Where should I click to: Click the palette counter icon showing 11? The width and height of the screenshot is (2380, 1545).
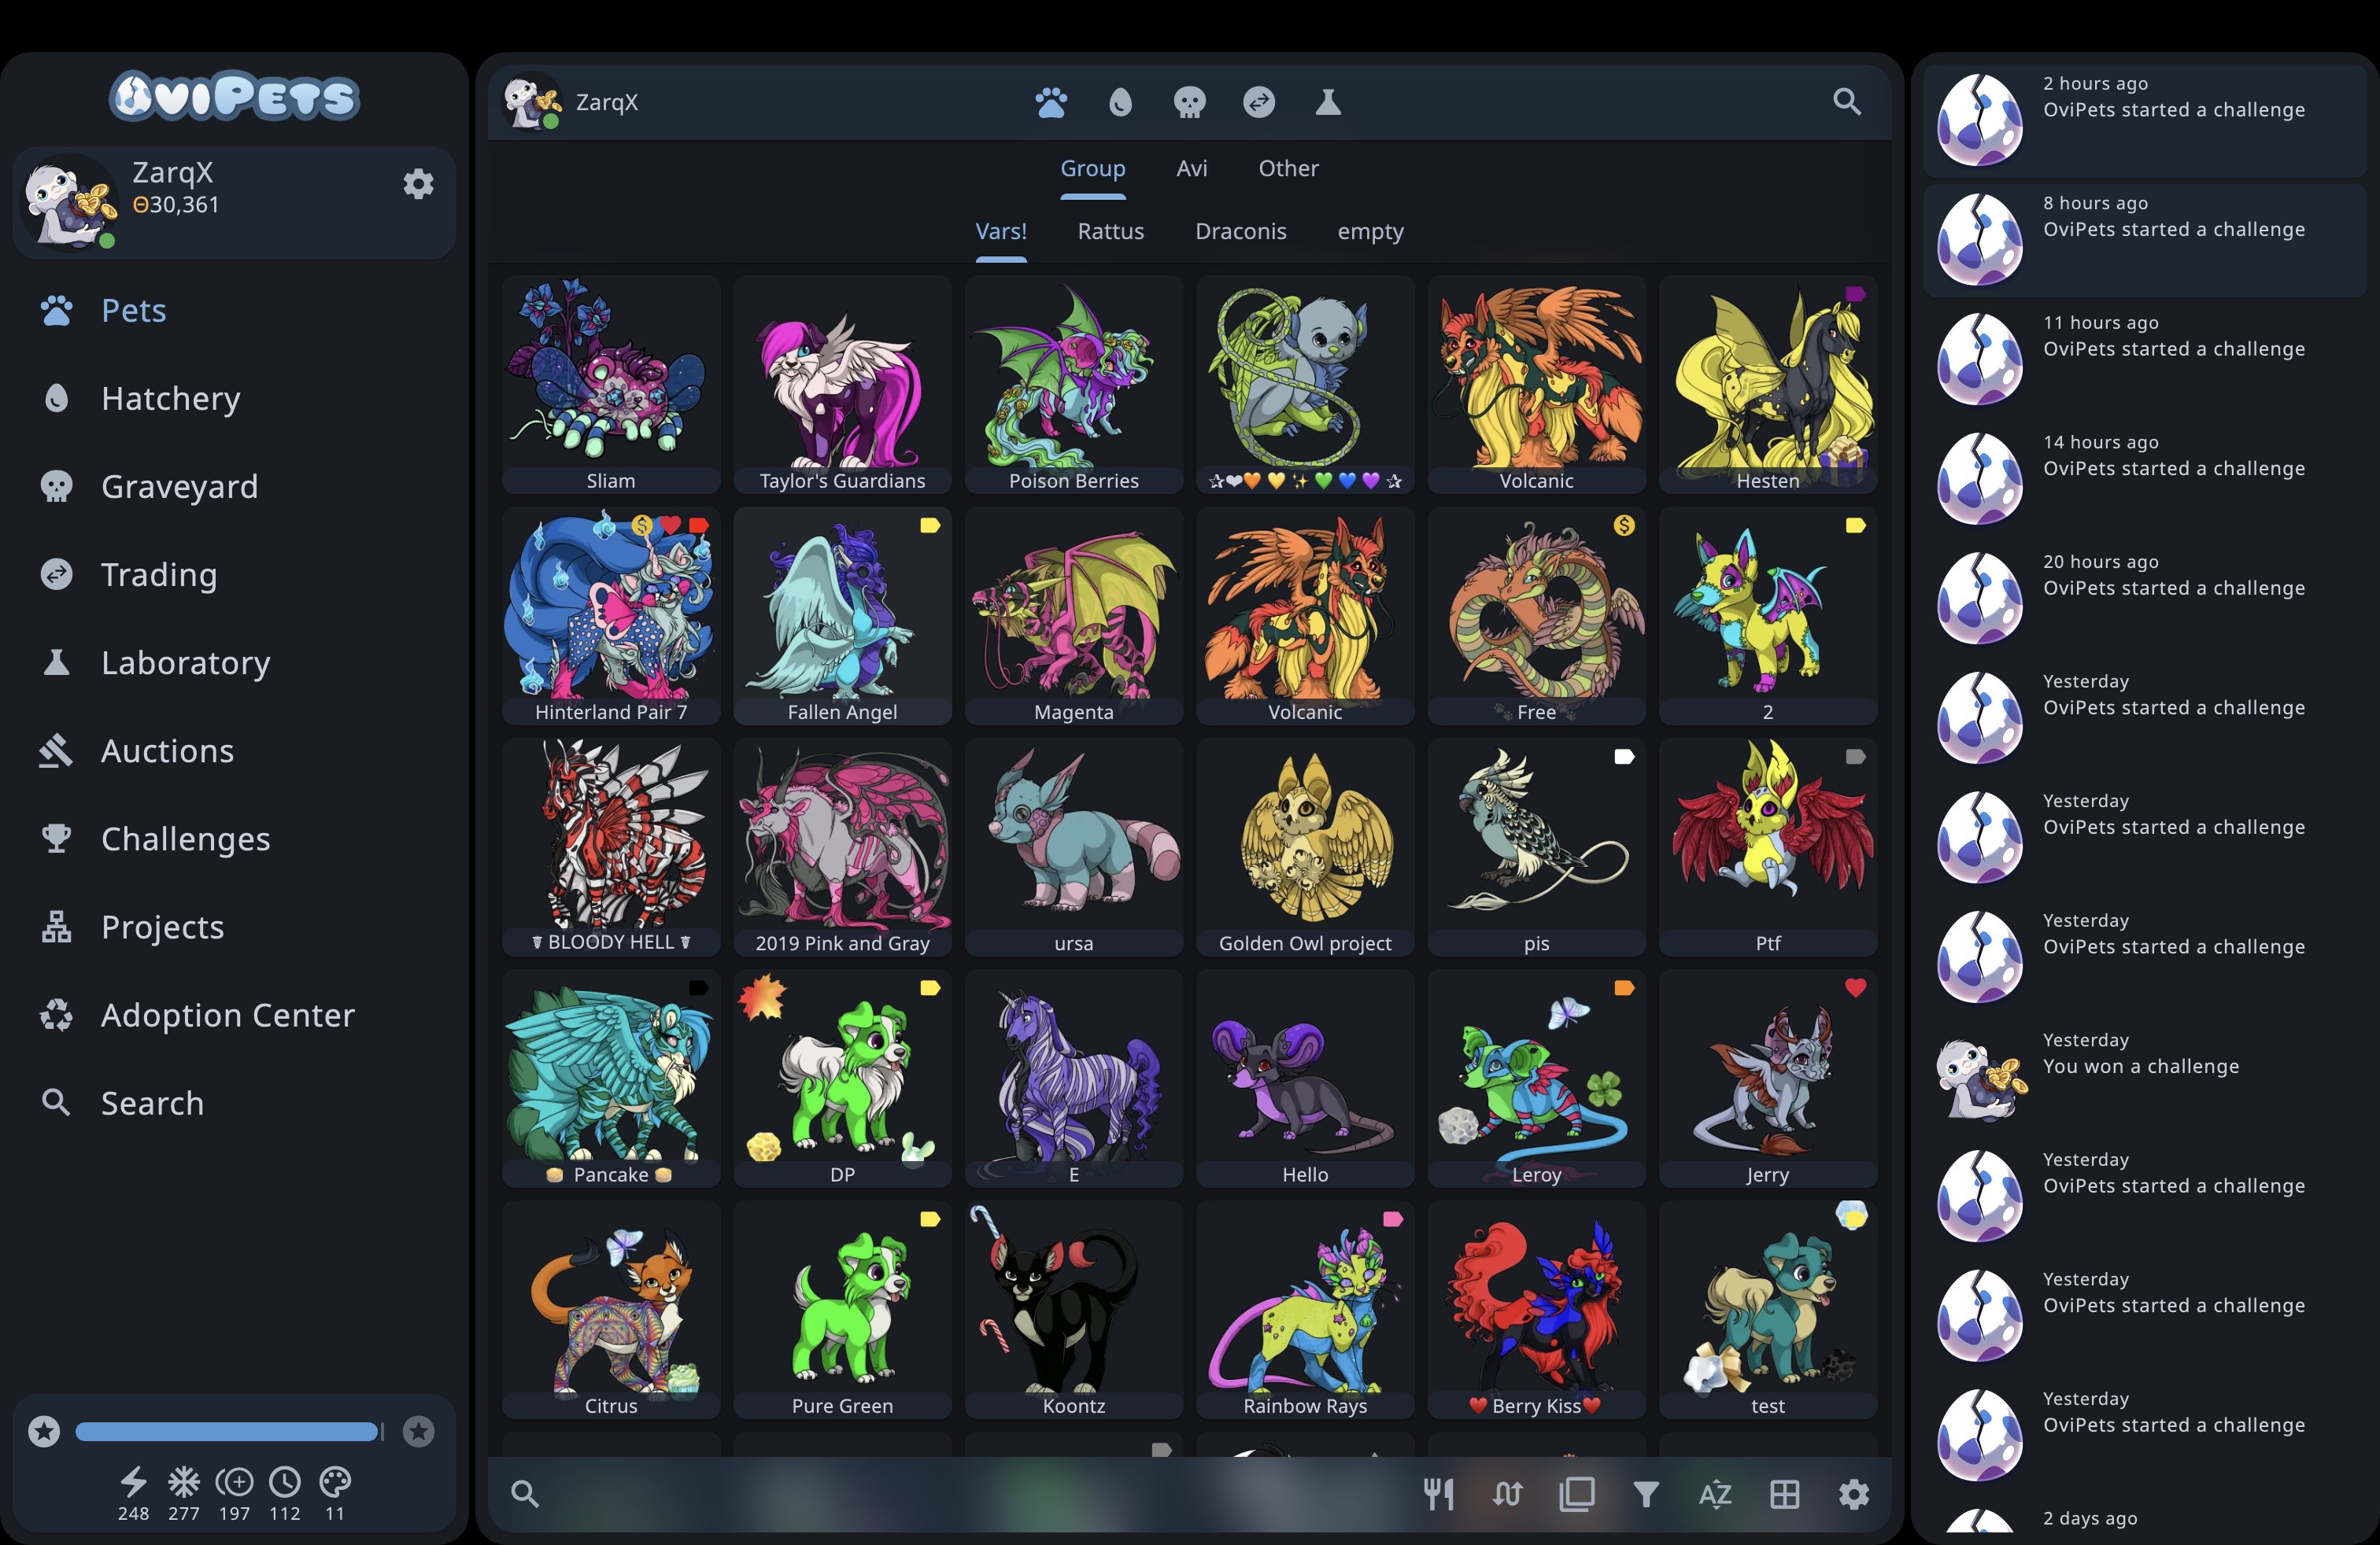(335, 1481)
